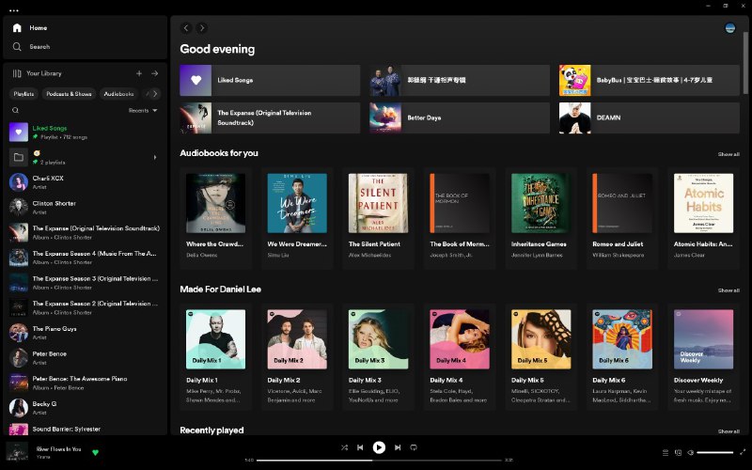The height and width of the screenshot is (470, 752).
Task: Open The Silent Patient audiobook cover
Action: (x=378, y=203)
